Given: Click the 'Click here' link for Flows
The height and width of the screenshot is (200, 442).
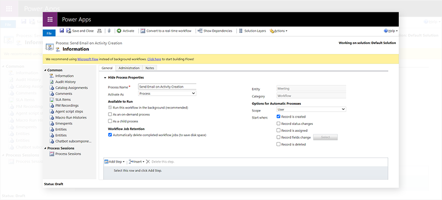Looking at the screenshot, I should pos(154,59).
